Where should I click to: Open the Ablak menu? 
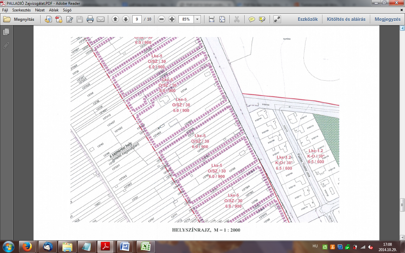click(x=54, y=10)
